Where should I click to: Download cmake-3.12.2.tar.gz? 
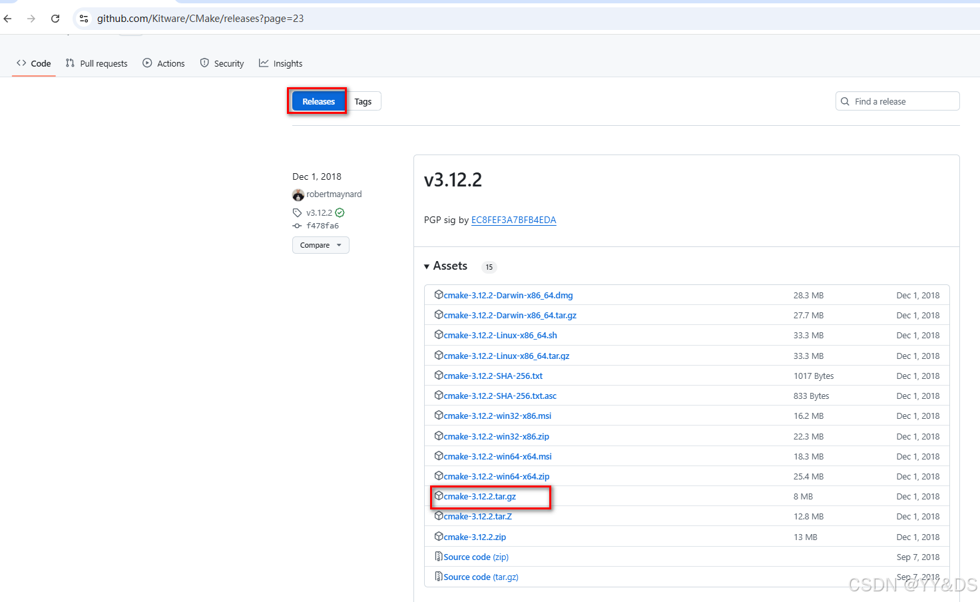[480, 496]
